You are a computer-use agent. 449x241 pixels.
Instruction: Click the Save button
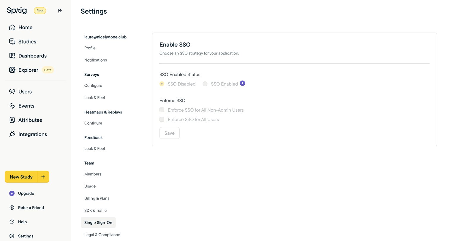[170, 133]
